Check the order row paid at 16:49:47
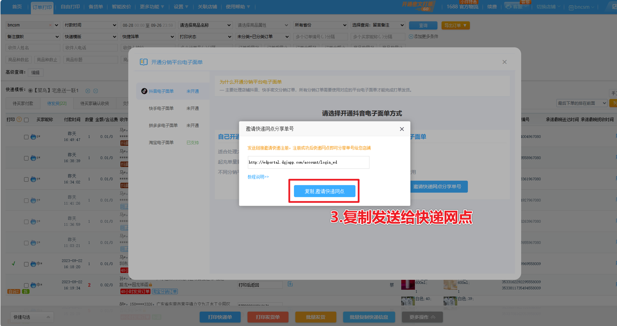Viewport: 617px width, 326px height. 26,137
